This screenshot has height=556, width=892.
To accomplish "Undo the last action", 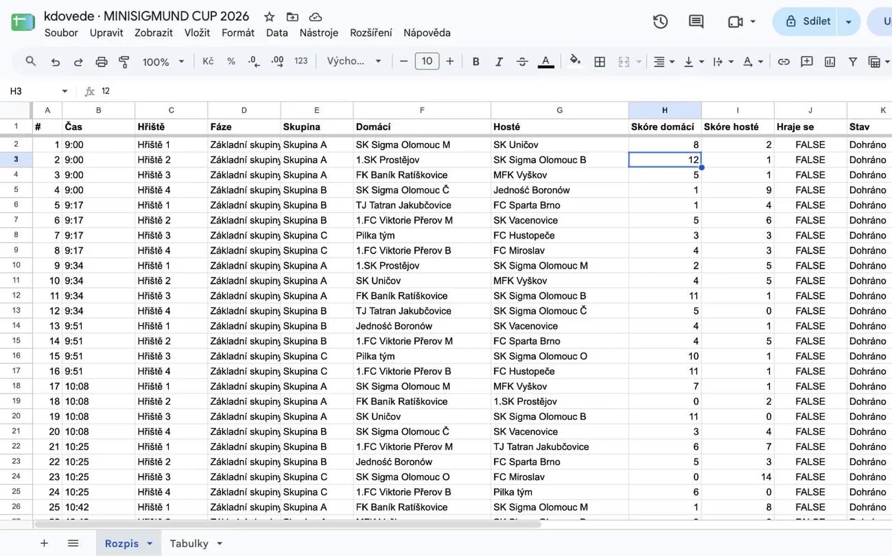I will click(55, 61).
